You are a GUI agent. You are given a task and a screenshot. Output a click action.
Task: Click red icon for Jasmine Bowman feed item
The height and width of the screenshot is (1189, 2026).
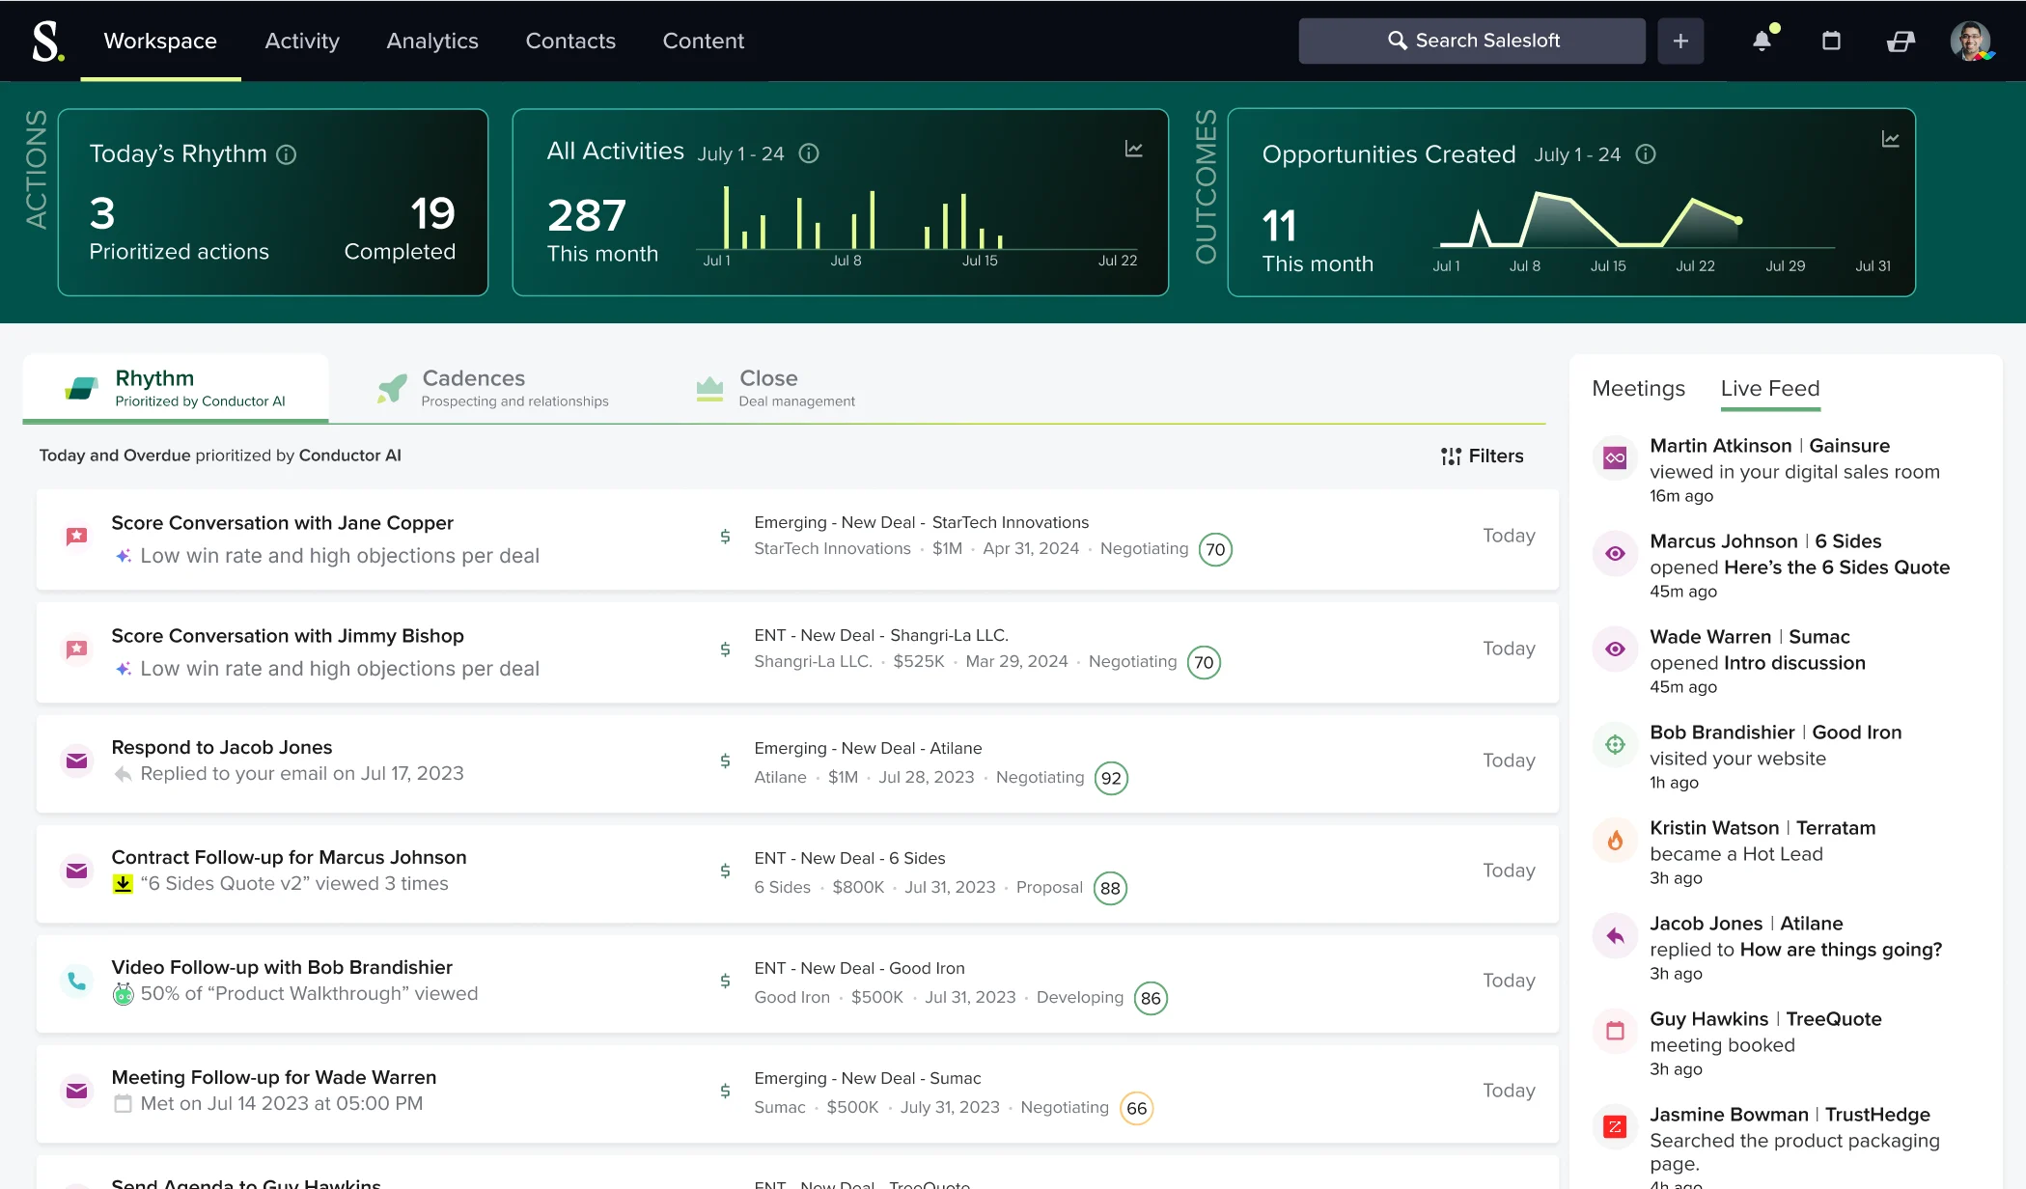click(1615, 1127)
